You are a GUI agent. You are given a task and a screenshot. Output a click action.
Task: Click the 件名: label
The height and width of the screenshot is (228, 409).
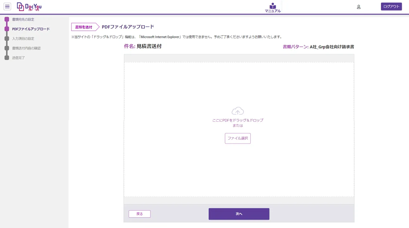click(x=130, y=46)
